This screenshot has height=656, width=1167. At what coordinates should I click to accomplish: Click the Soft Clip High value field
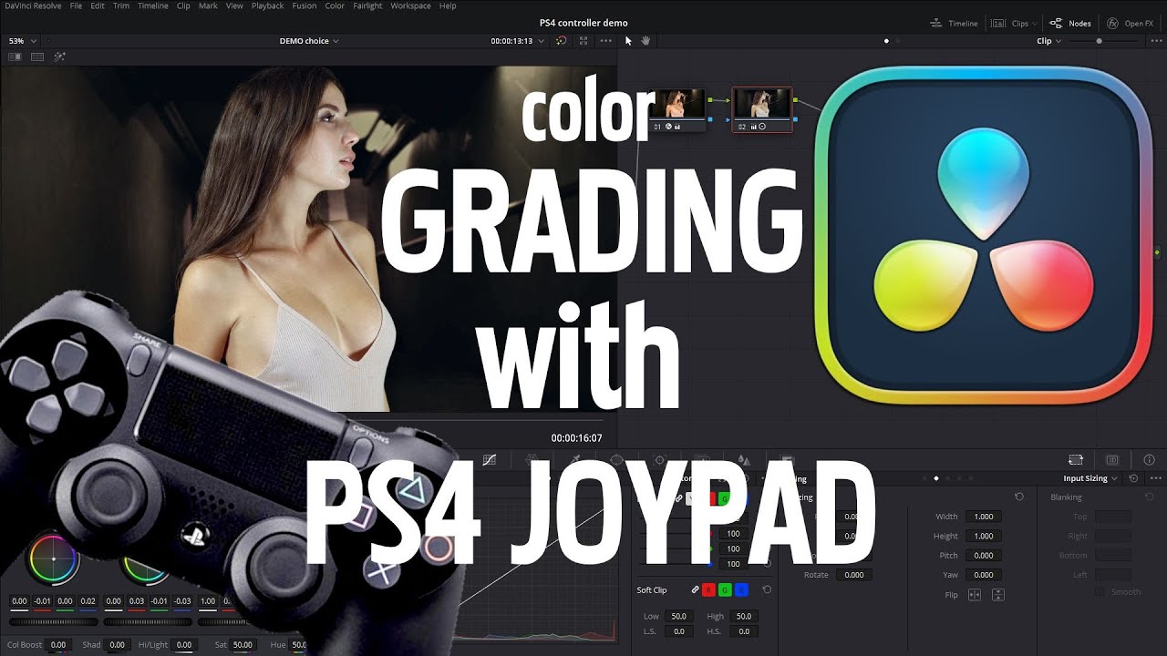tap(744, 617)
